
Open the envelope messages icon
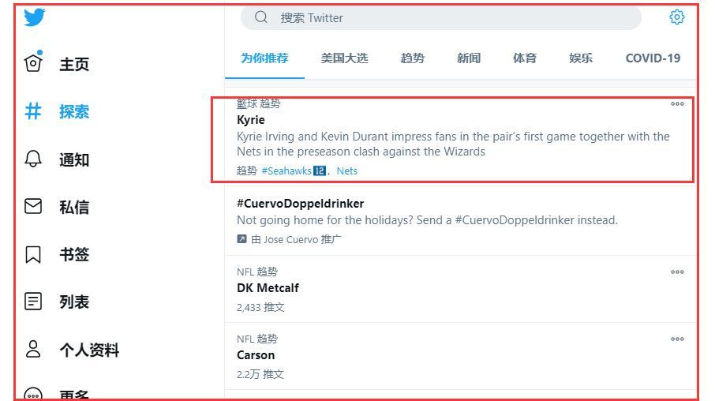pos(33,206)
